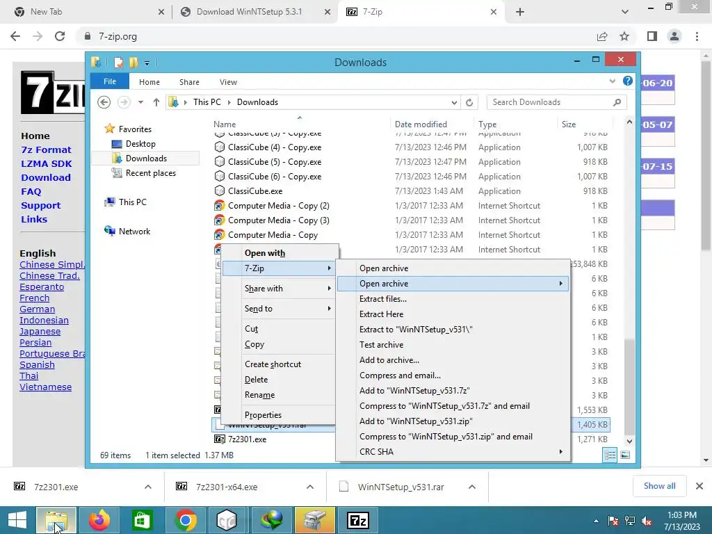Click the volume muted tray icon
This screenshot has width=712, height=534.
[x=647, y=521]
